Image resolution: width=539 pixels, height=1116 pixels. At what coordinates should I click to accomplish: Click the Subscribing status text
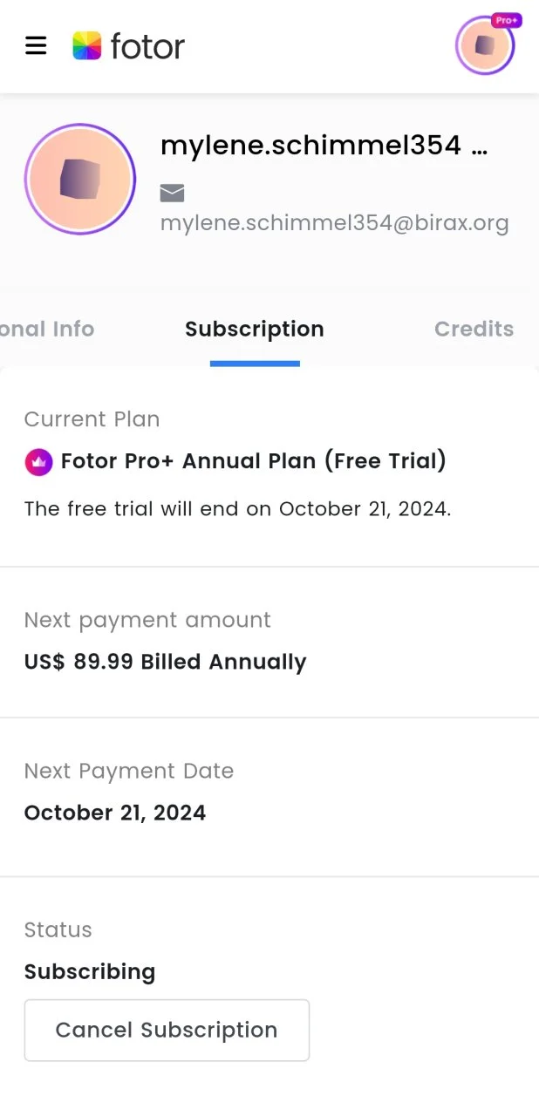tap(90, 972)
